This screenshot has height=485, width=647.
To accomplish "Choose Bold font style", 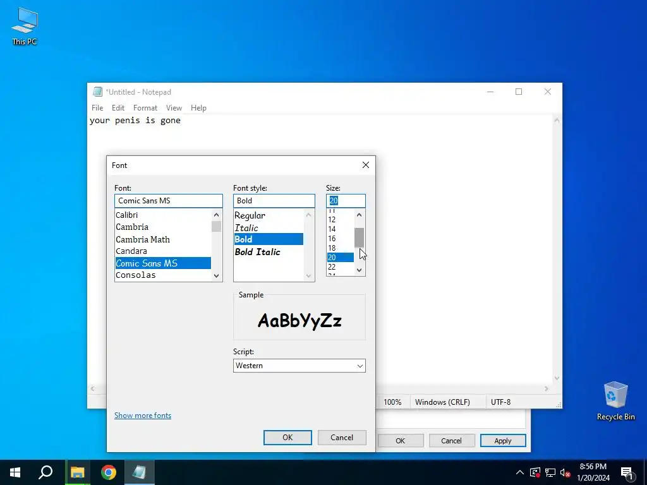I will pyautogui.click(x=269, y=239).
